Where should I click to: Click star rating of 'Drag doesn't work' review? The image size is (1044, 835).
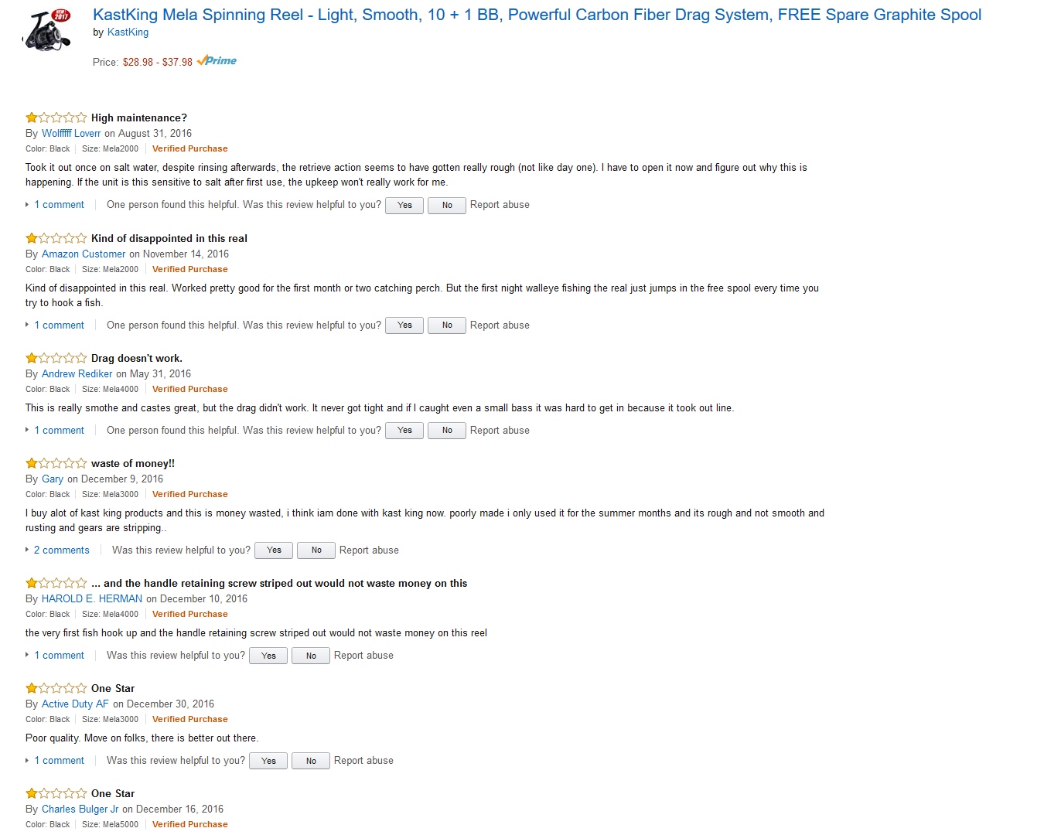pos(56,358)
